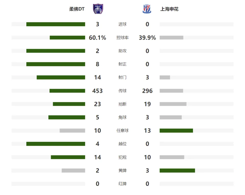This screenshot has width=245, height=195.
Task: Select the 红牌 red card label
Action: [x=122, y=184]
